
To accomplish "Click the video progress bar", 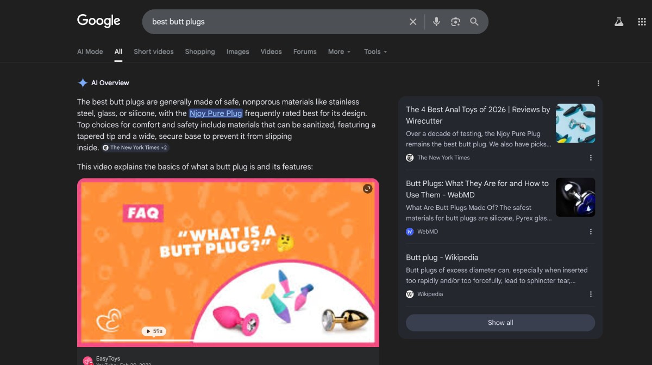I will tap(228, 341).
